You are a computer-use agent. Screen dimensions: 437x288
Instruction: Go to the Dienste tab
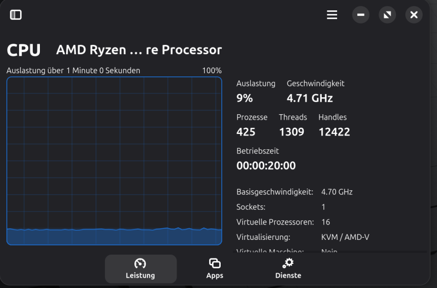[x=288, y=269]
